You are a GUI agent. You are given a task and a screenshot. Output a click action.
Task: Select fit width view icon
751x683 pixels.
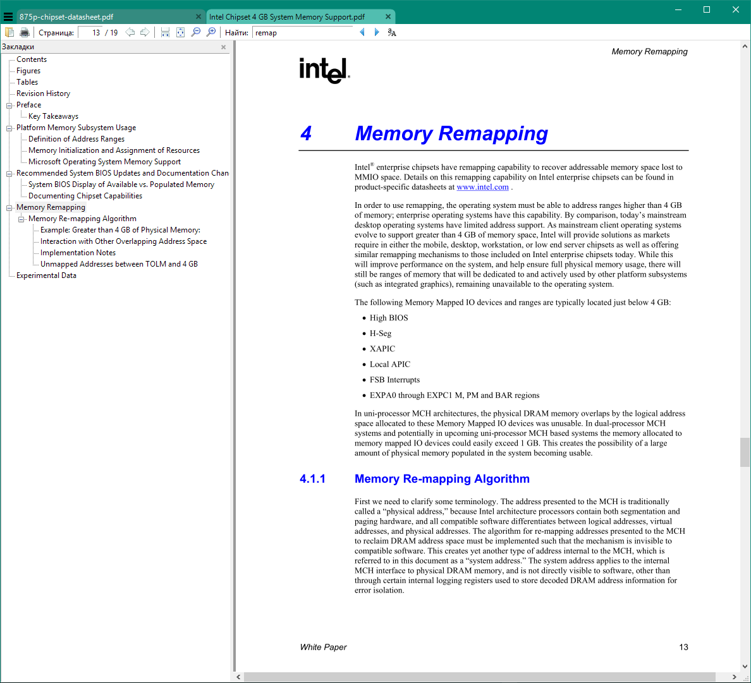(x=165, y=33)
